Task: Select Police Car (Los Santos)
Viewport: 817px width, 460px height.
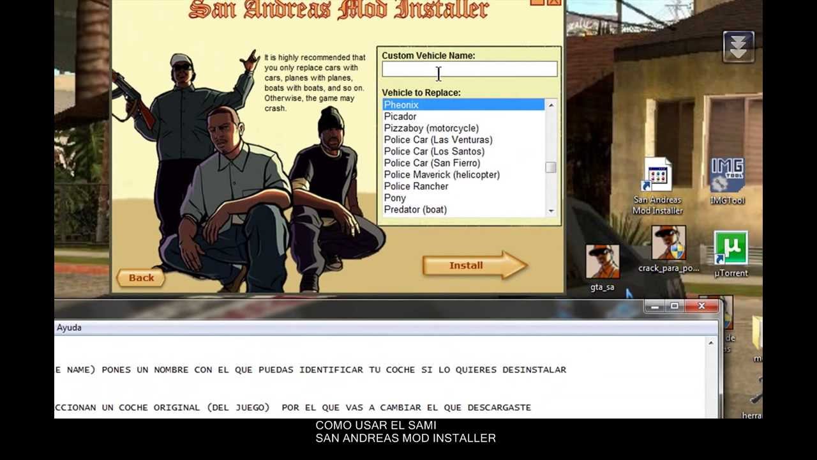Action: tap(463, 151)
